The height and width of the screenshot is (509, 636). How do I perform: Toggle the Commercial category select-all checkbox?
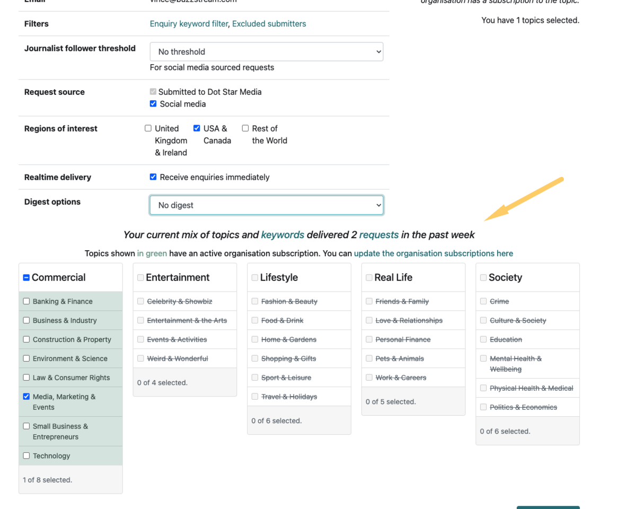[26, 278]
